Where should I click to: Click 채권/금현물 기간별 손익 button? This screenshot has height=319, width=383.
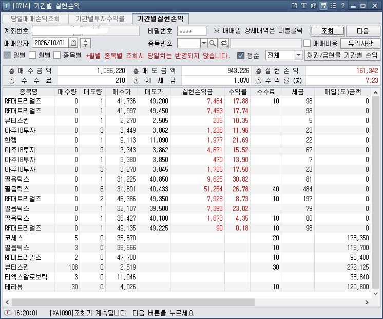342,56
